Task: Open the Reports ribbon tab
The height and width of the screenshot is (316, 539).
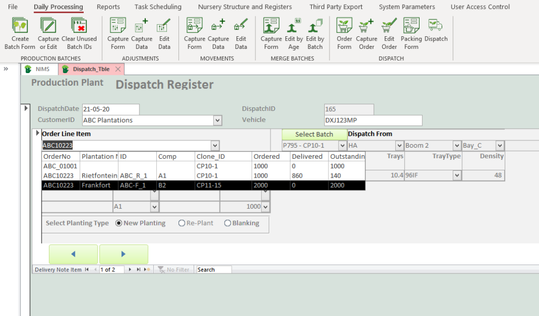Action: pos(108,7)
